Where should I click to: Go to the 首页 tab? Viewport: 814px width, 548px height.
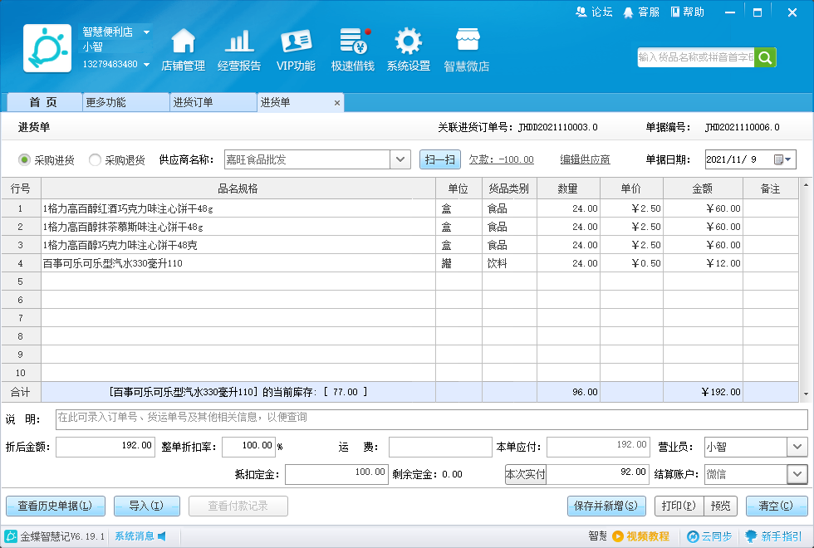(43, 101)
